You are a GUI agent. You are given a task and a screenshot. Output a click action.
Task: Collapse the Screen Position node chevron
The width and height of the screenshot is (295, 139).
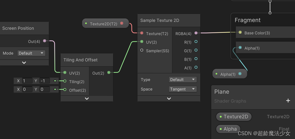coord(24,63)
